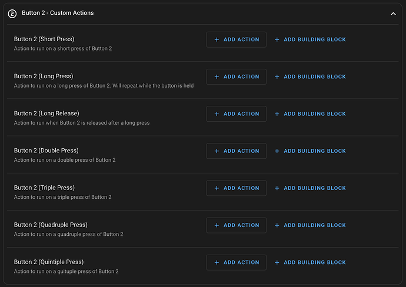Add building block for Button 2 Short Press
The width and height of the screenshot is (406, 287).
[310, 39]
